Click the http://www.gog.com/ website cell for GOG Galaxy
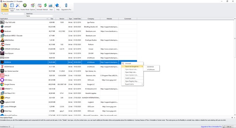This screenshot has height=128, width=236. 109,80
